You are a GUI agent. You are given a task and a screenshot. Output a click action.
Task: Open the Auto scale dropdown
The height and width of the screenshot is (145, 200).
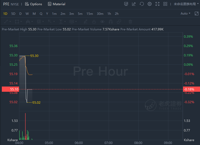185,14
